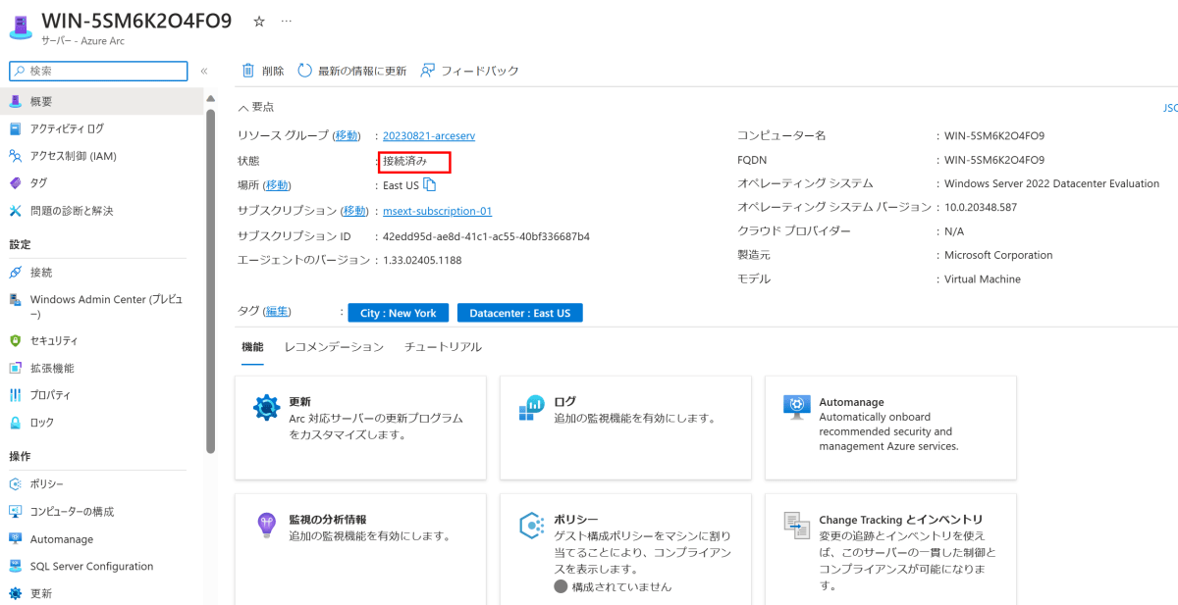Screen dimensions: 1178x605
Task: Open Change Tracking とインベントリ card
Action: 890,549
